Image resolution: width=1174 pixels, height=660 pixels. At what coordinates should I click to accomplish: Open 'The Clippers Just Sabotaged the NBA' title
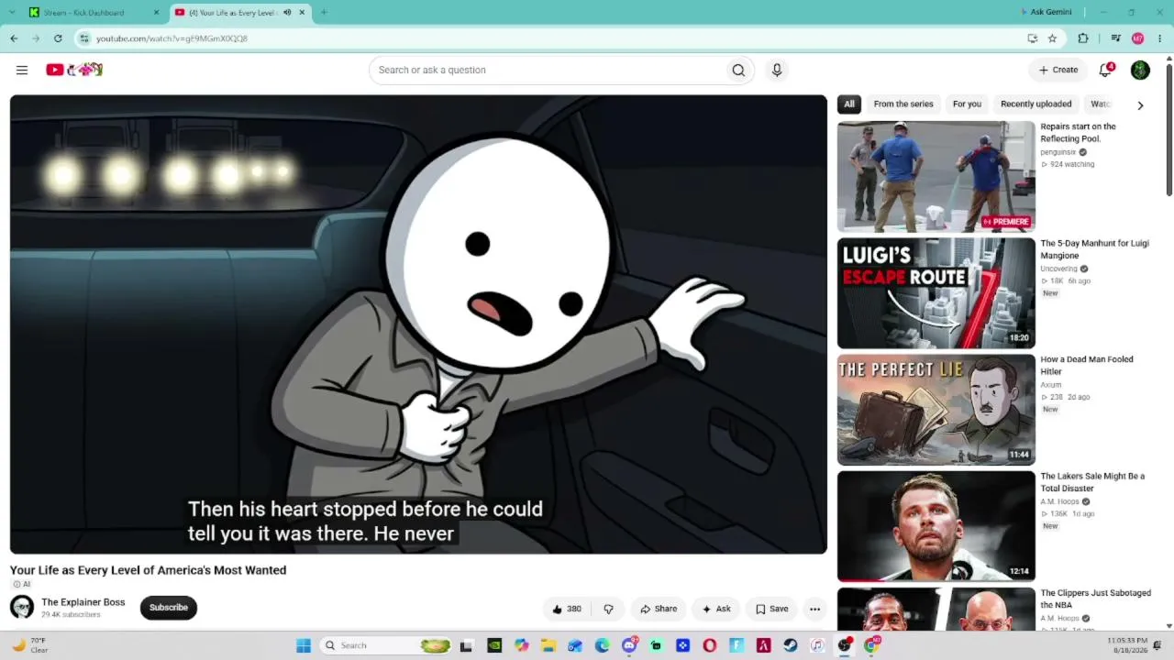1095,599
